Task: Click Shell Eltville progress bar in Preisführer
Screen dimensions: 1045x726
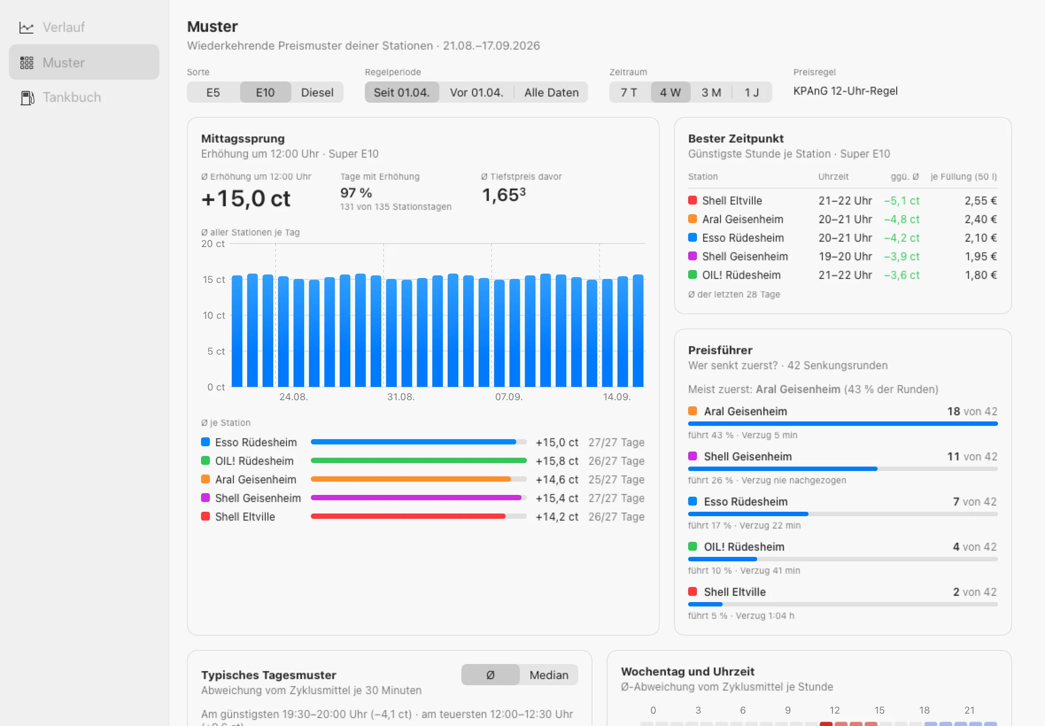Action: pos(843,604)
